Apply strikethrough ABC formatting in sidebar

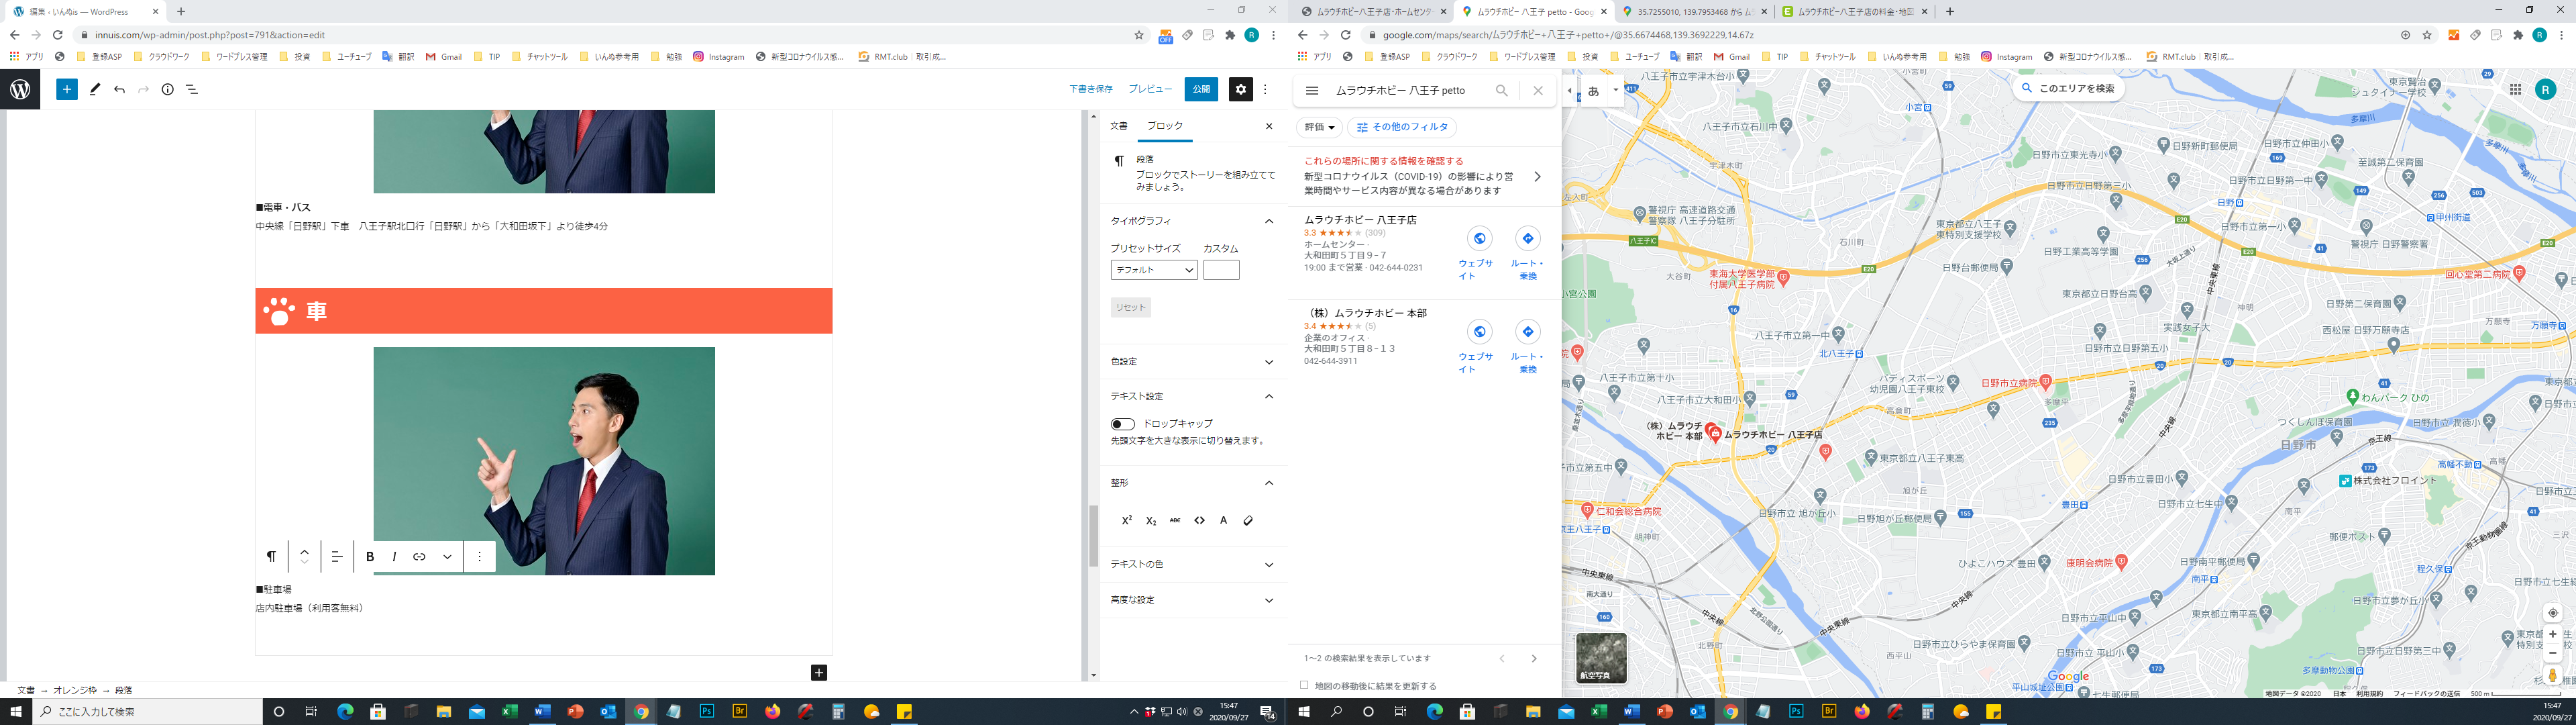(1175, 521)
